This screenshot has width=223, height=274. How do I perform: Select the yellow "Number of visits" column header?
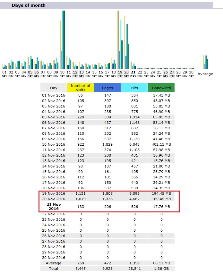[x=81, y=88]
